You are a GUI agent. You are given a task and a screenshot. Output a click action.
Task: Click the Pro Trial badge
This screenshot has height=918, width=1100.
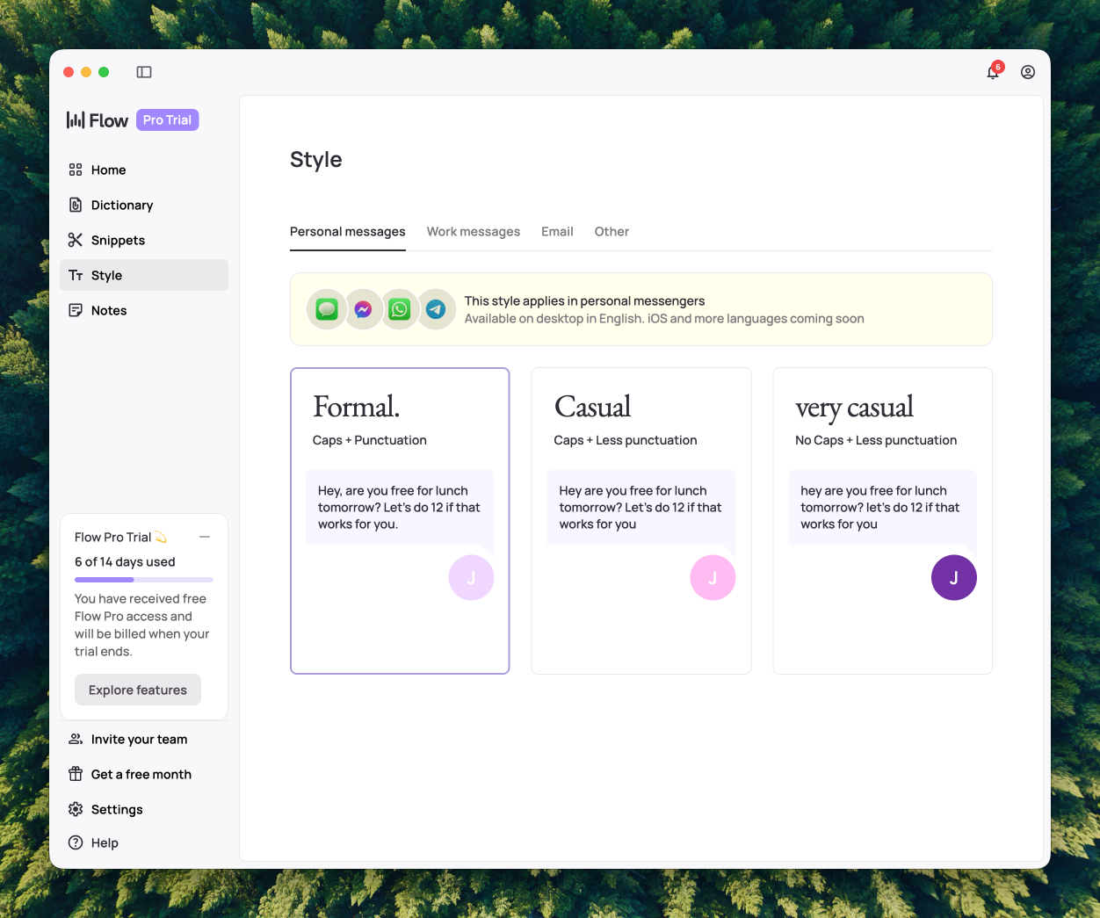(x=167, y=120)
